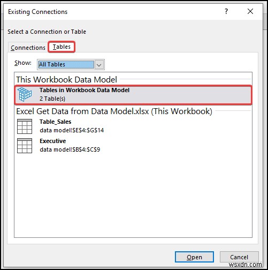Click the Help question mark icon
This screenshot has height=270, width=268.
(226, 11)
